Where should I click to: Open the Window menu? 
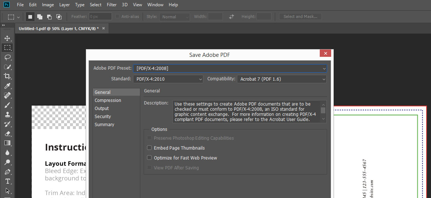pyautogui.click(x=155, y=5)
